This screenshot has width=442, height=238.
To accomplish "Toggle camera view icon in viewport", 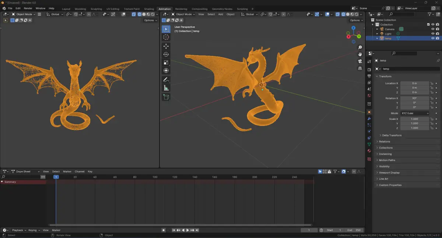I will pos(360,61).
